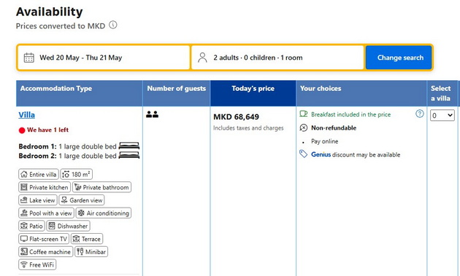Click the breakfast cup icon
Screen dimensions: 460x276
(x=303, y=114)
